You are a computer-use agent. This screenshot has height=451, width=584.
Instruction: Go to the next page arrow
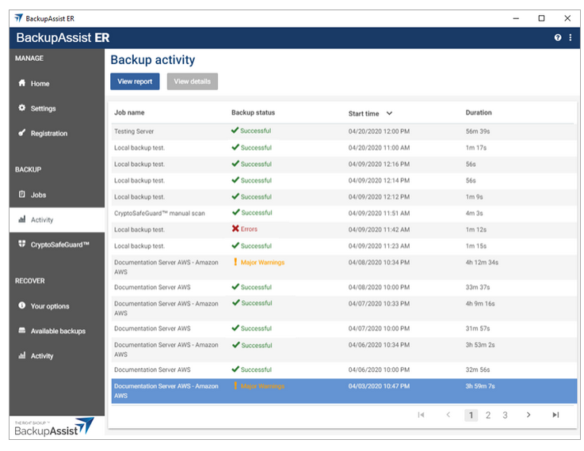coord(529,415)
